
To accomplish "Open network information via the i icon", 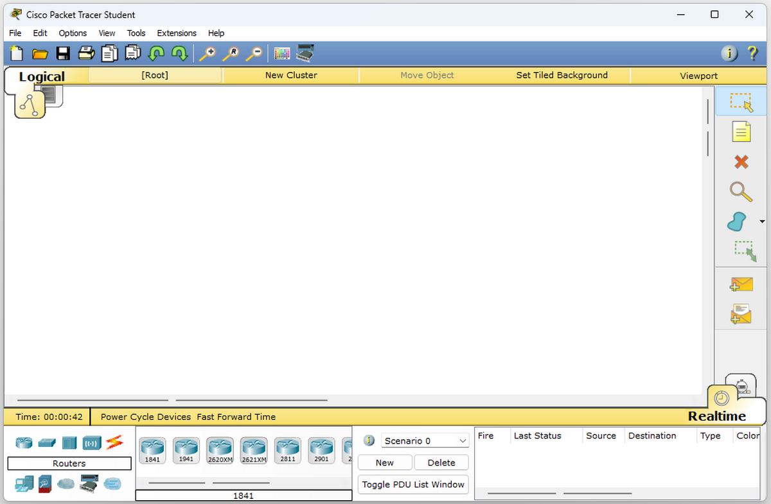I will tap(729, 54).
